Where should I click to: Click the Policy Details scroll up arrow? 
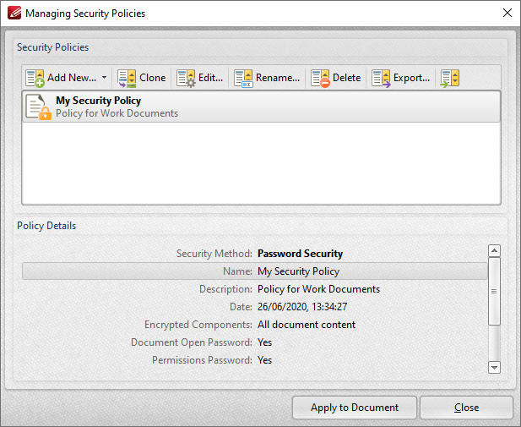(x=495, y=250)
